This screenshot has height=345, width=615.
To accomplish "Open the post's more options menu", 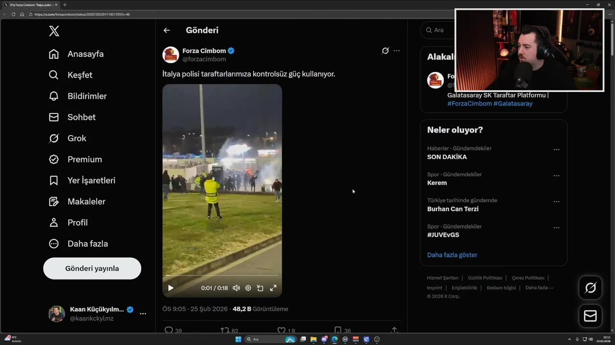I will (x=396, y=51).
